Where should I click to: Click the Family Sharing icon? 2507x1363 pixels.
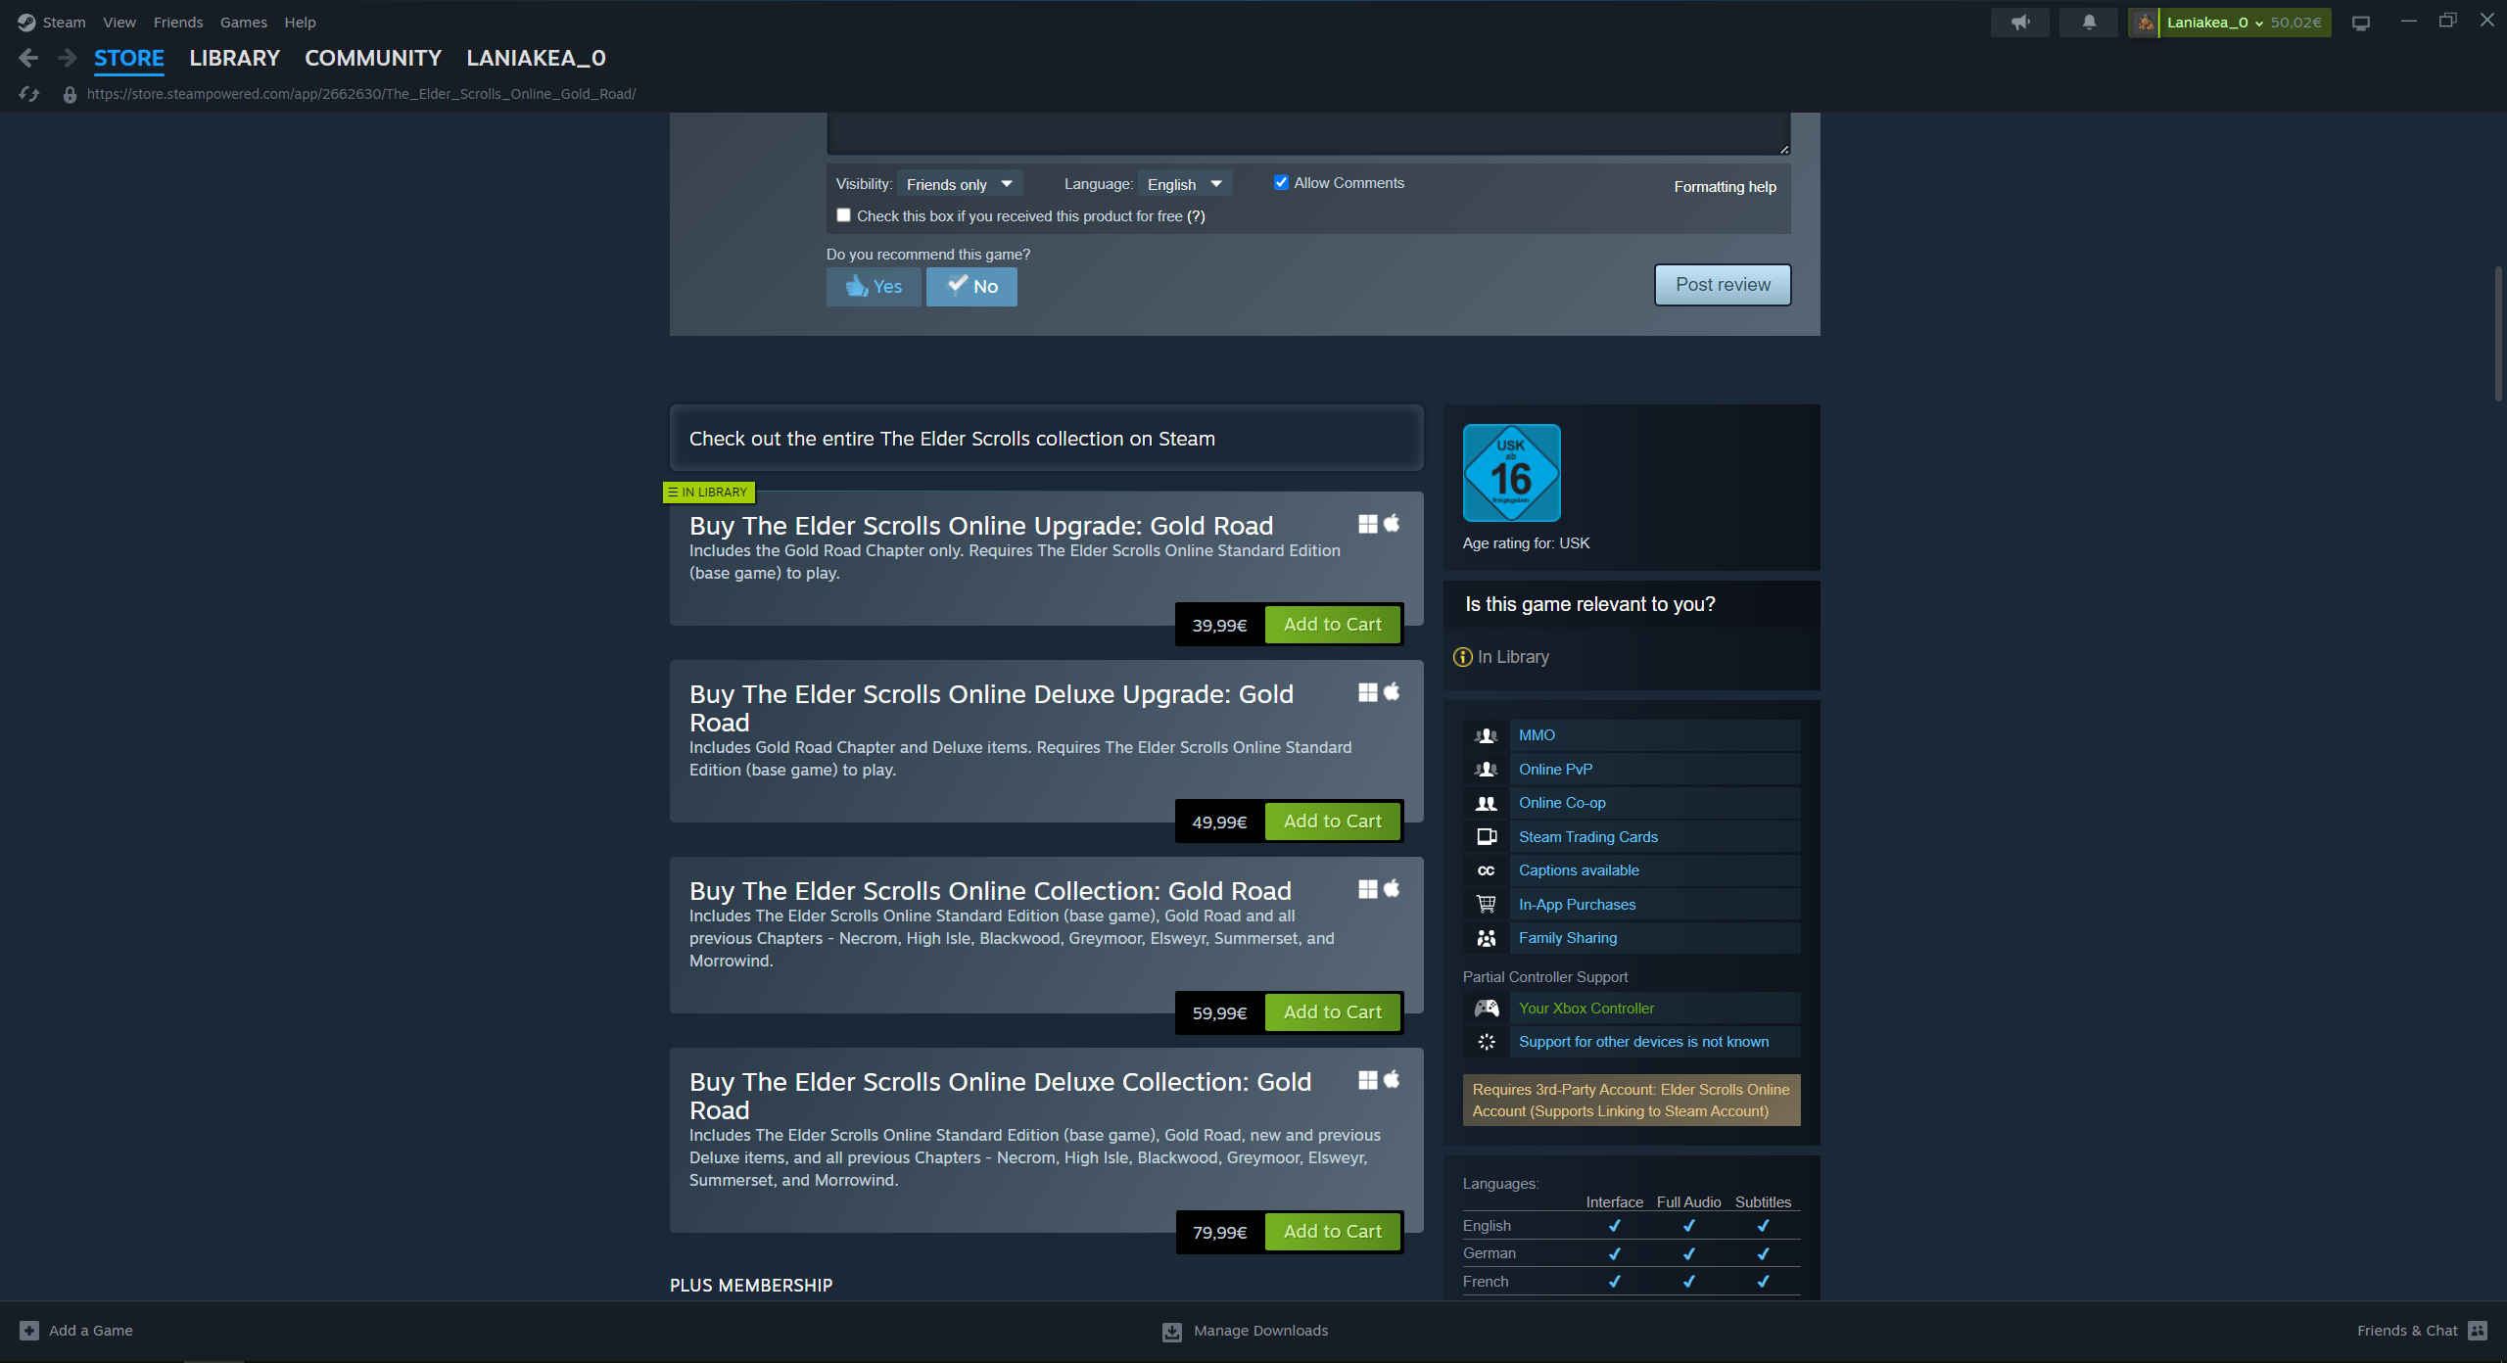tap(1487, 938)
